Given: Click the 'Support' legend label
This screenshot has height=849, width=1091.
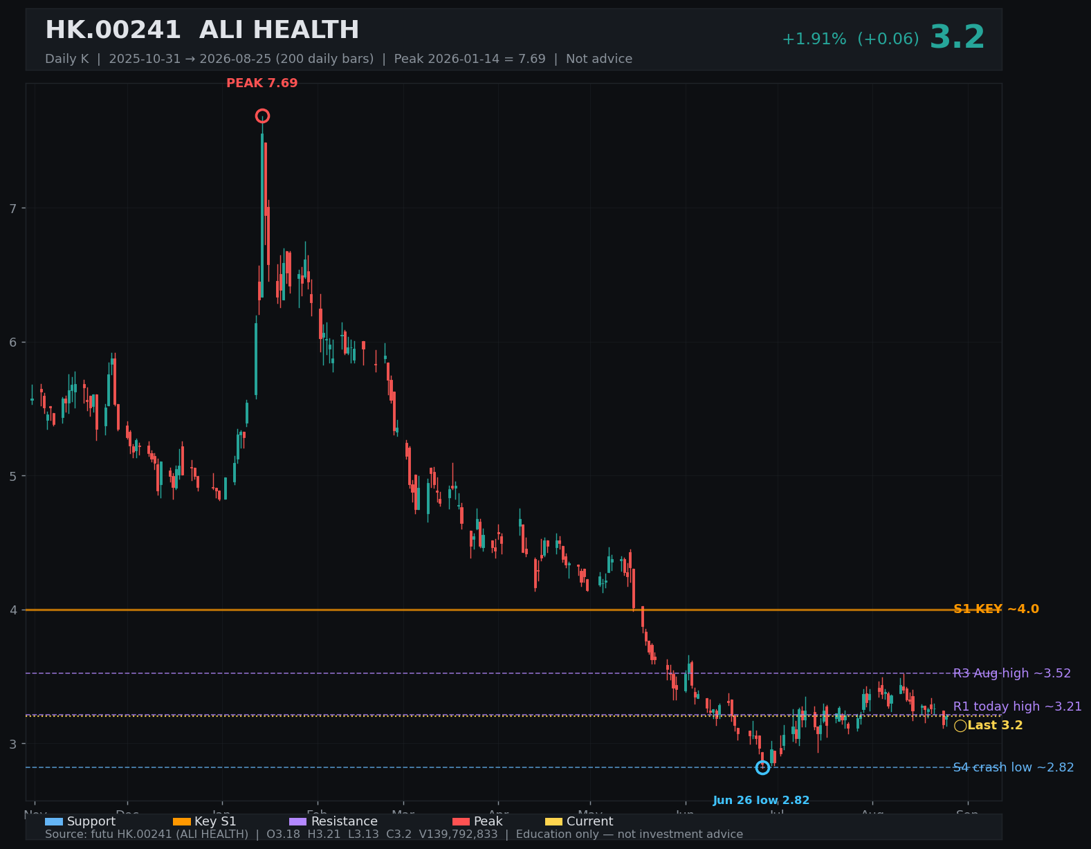Looking at the screenshot, I should click(x=91, y=821).
